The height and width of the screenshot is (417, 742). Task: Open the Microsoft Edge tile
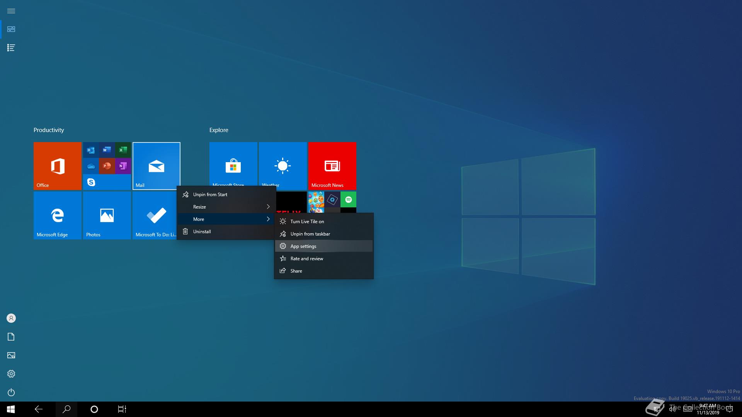pyautogui.click(x=57, y=215)
